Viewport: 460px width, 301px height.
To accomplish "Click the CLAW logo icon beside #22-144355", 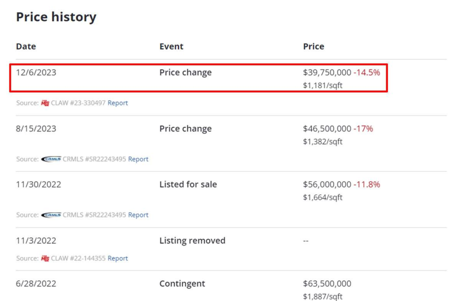I will tap(45, 258).
